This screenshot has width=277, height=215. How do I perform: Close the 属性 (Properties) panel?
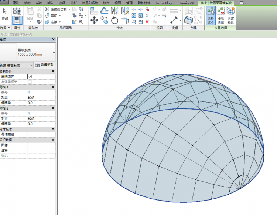[x=53, y=39]
